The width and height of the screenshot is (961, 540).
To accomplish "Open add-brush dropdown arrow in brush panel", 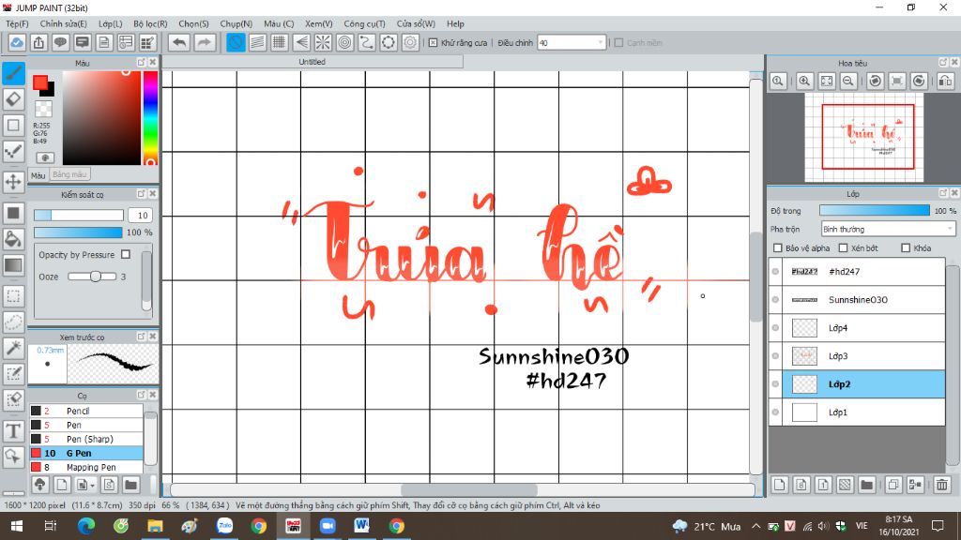I will pyautogui.click(x=92, y=486).
